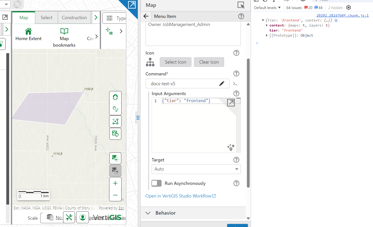This screenshot has height=227, width=373.
Task: Expand the [[Prototype]] Object entry
Action: (267, 36)
